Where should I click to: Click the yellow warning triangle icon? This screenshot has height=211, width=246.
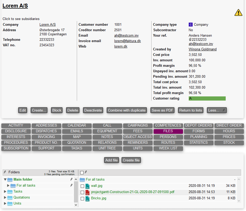pyautogui.click(x=238, y=12)
